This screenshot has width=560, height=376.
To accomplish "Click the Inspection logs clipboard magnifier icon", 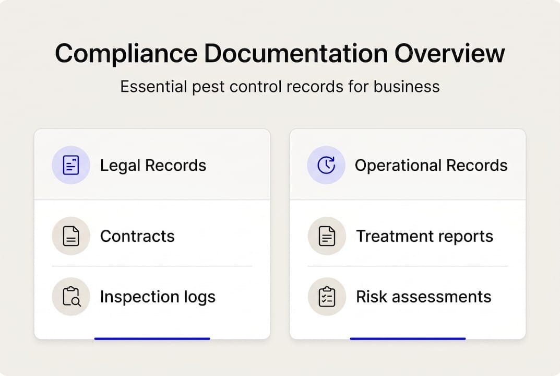I will tap(70, 297).
